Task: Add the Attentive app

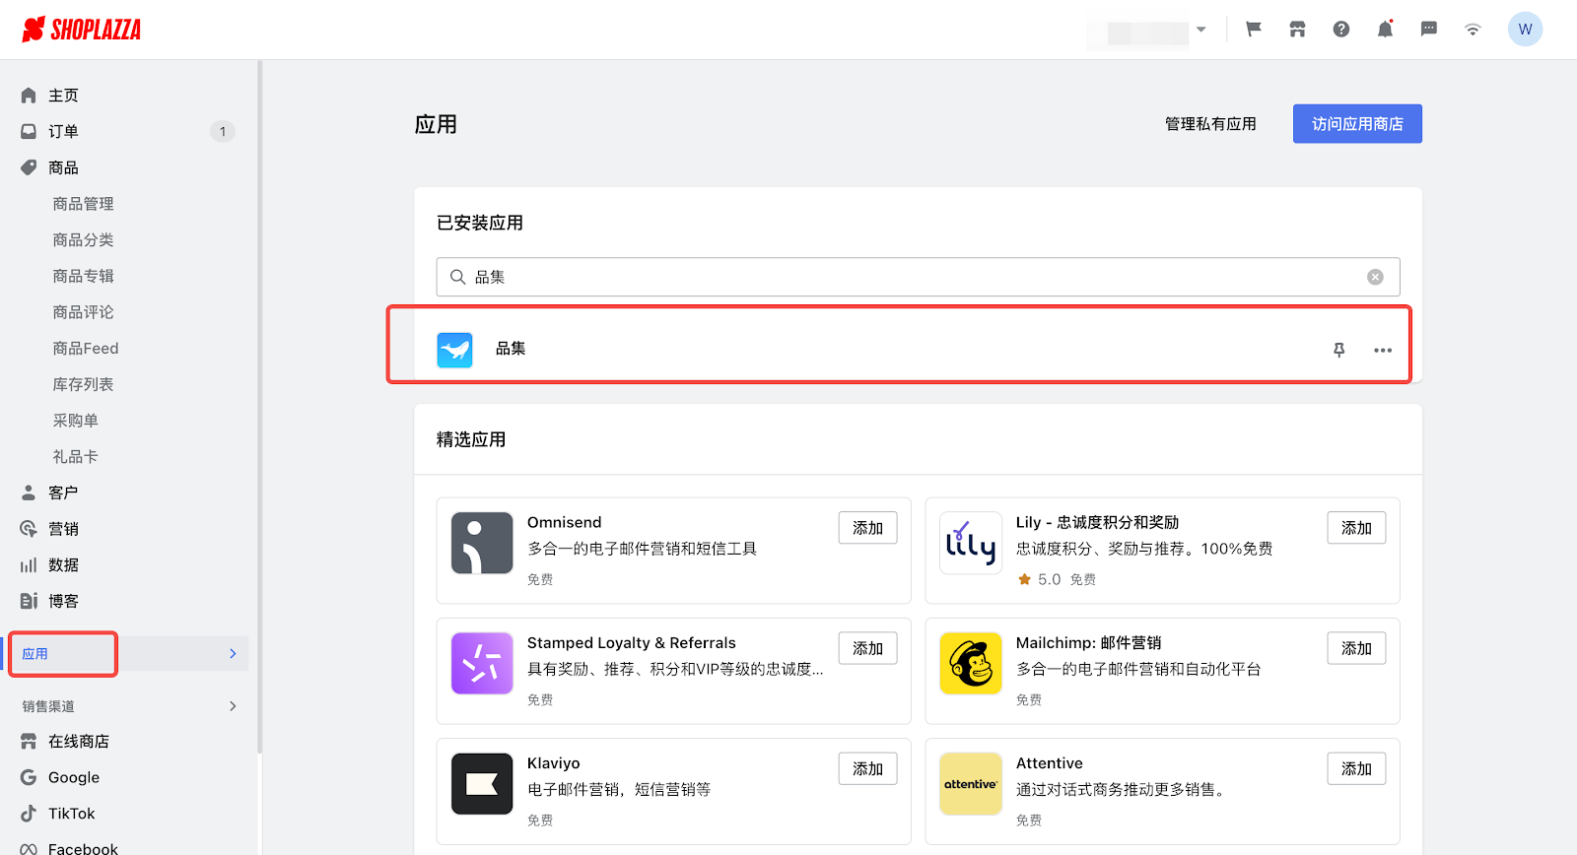Action: coord(1356,768)
